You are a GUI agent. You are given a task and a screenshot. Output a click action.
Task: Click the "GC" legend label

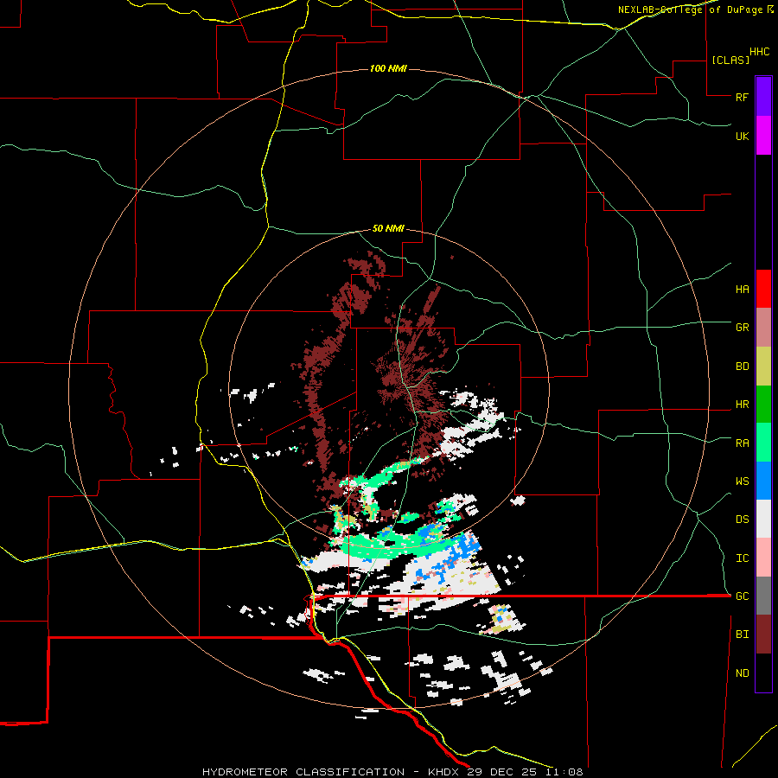742,596
